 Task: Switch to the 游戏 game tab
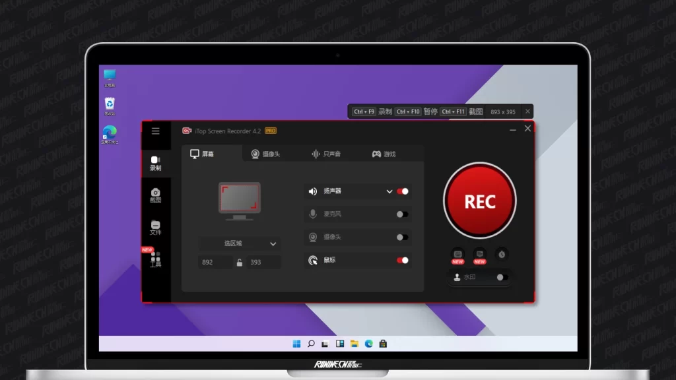[x=384, y=154]
